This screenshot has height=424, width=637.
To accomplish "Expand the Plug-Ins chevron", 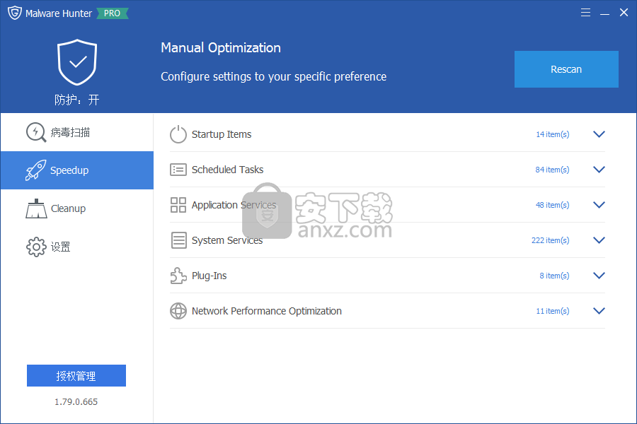I will 599,276.
